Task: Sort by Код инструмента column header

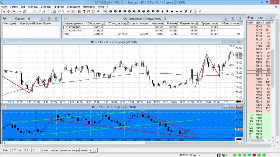Action: click(73, 23)
